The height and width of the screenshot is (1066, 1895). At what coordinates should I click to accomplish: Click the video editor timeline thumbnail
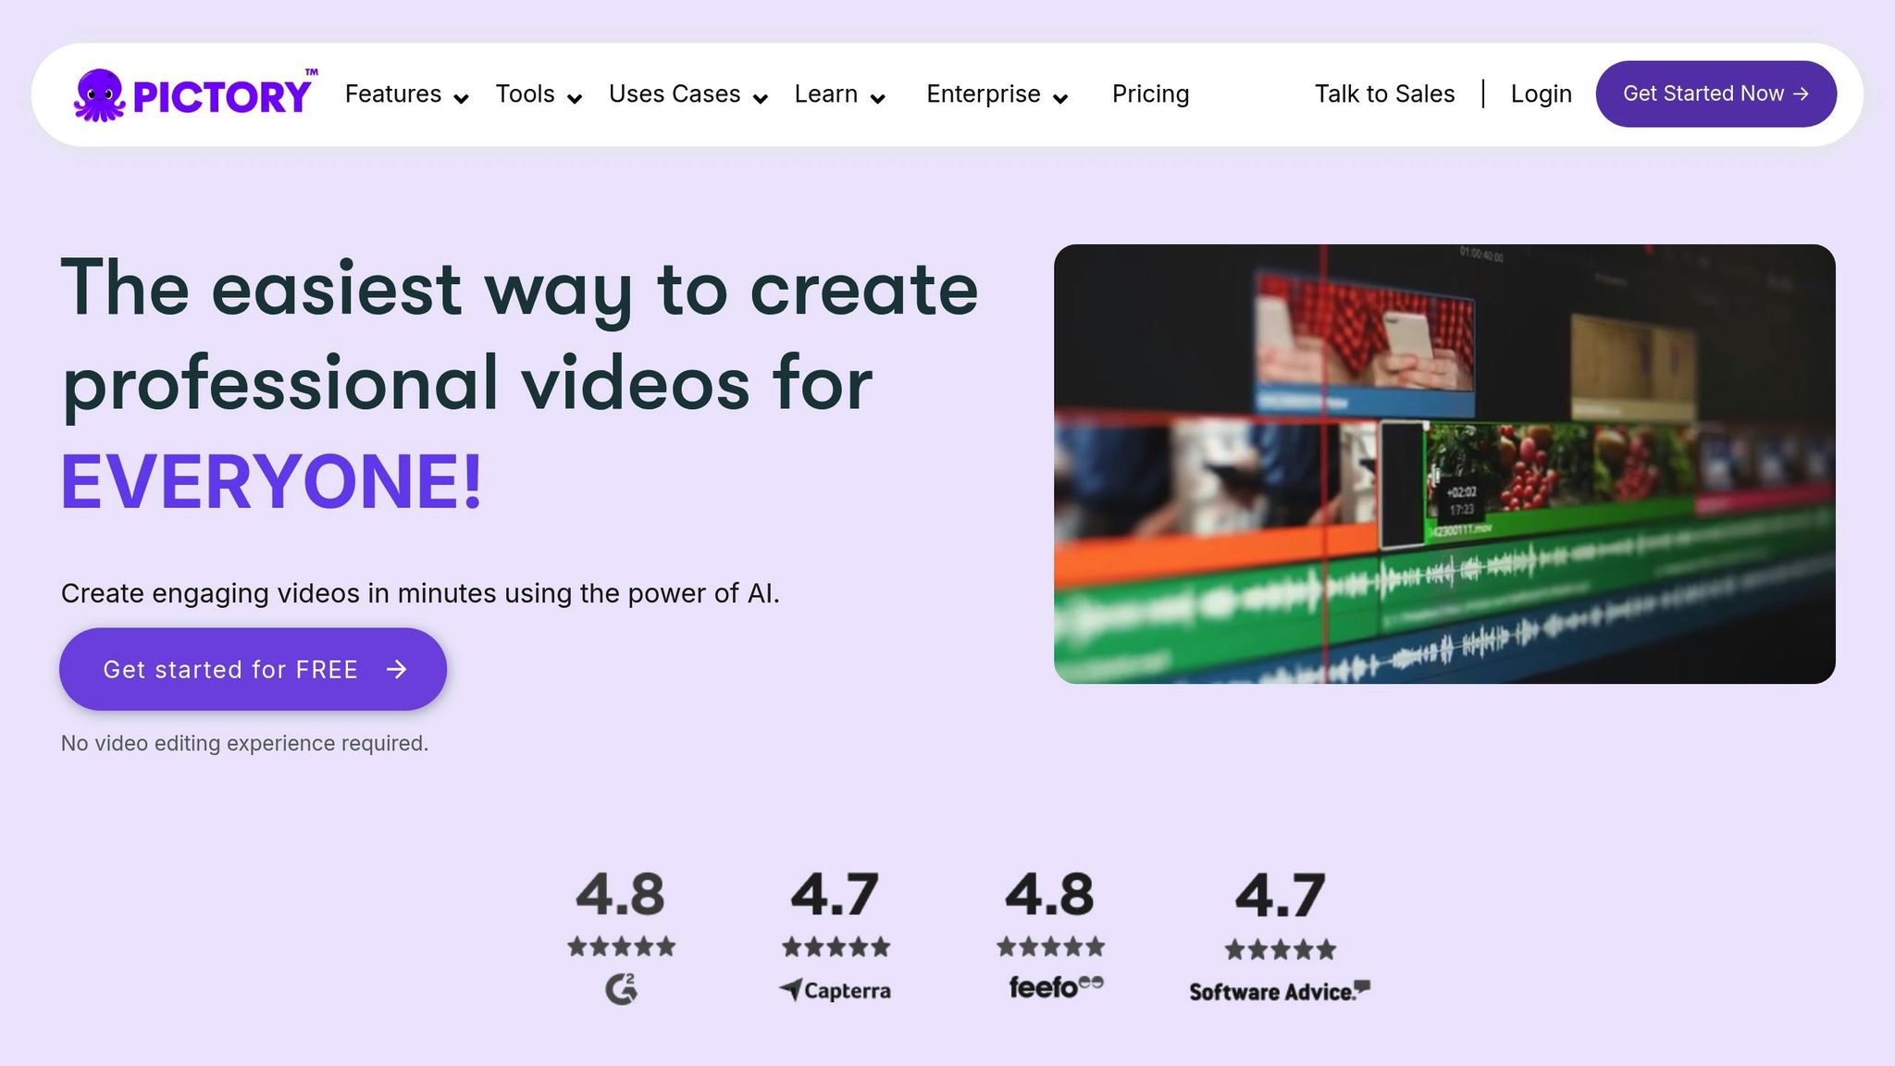[x=1444, y=464]
